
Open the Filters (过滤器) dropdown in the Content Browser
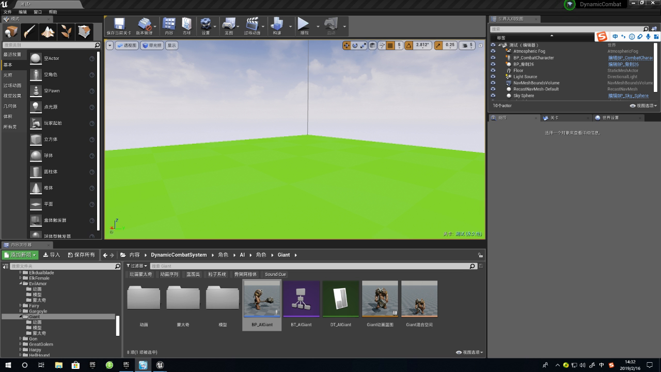137,266
